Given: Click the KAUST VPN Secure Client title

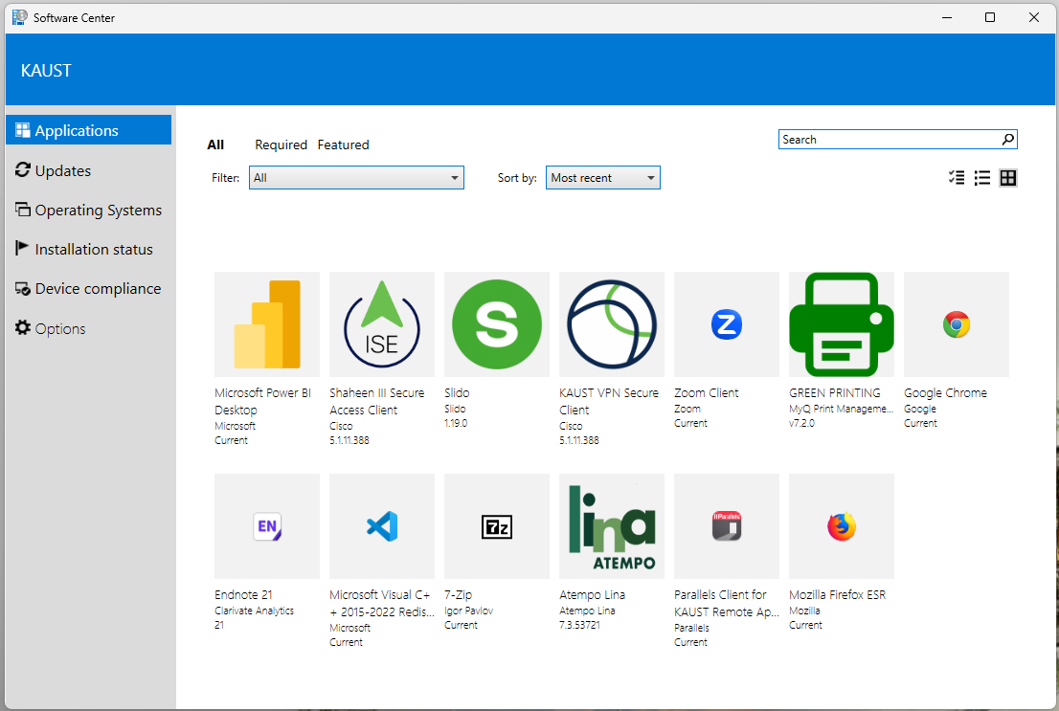Looking at the screenshot, I should click(x=609, y=401).
